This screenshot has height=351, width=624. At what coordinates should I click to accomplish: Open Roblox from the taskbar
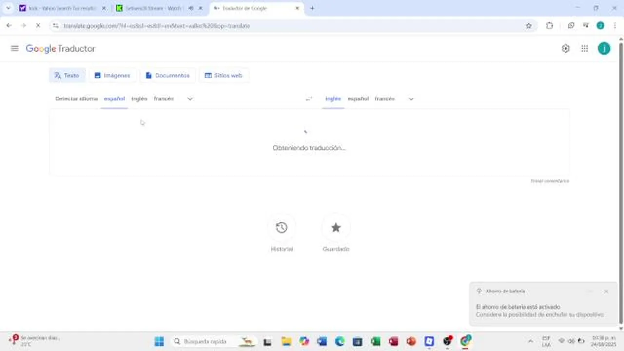429,341
